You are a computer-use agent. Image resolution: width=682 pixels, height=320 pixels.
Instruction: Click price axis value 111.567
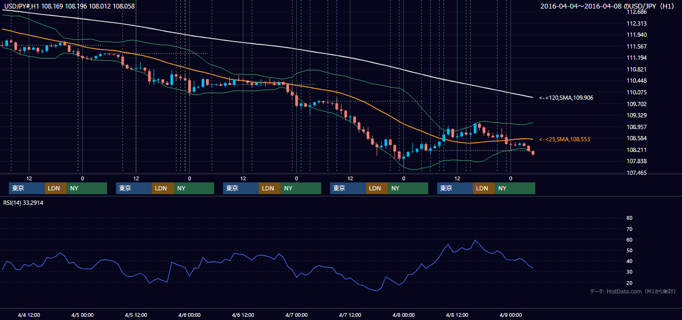click(637, 46)
